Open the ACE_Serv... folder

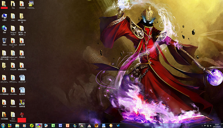click(4, 79)
